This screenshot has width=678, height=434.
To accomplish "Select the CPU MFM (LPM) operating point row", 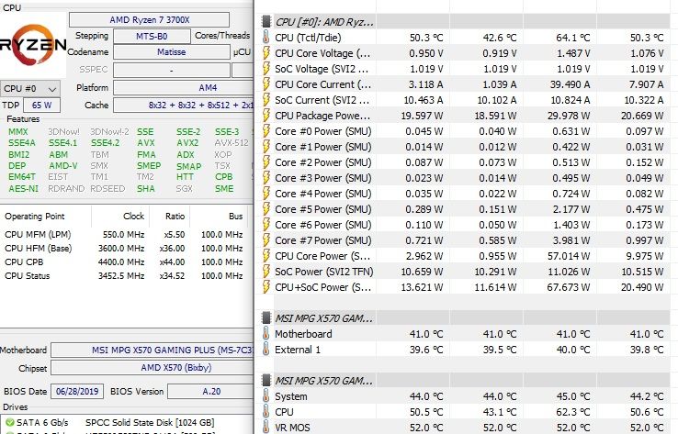I will [124, 235].
